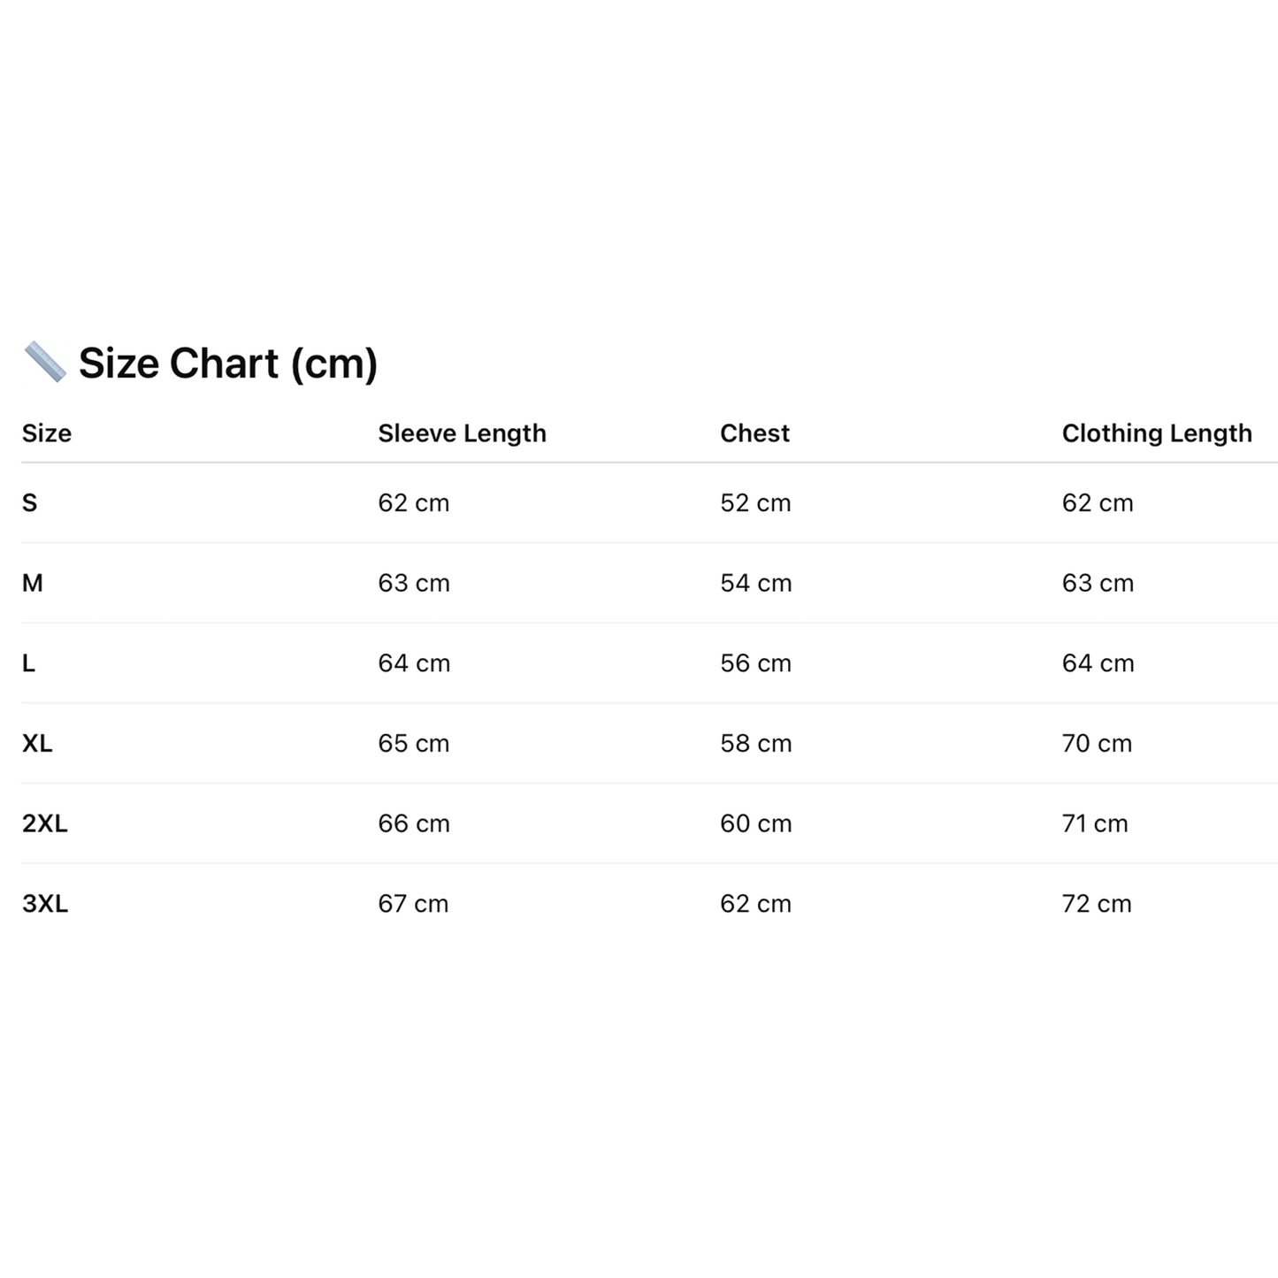The image size is (1278, 1278).
Task: Click the 72 cm clothing length value
Action: [1097, 904]
